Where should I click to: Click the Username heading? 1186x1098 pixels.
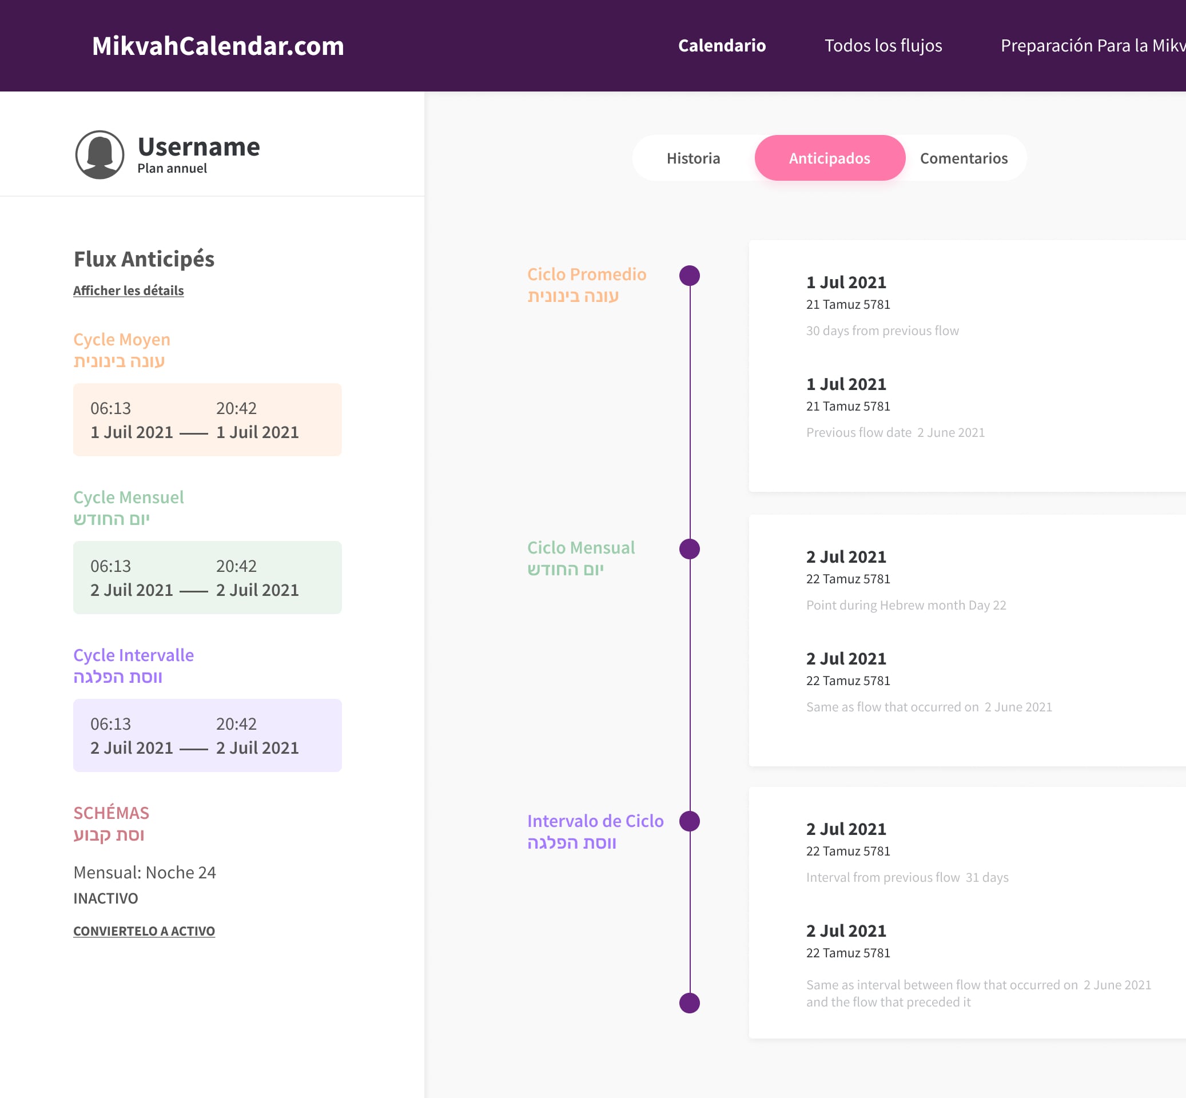(198, 147)
